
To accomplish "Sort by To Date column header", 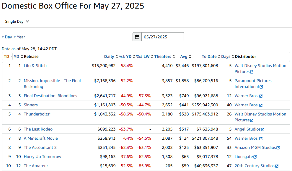I will 209,56.
